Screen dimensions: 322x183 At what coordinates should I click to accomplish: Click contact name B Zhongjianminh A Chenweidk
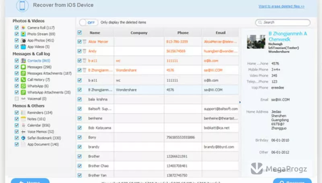pyautogui.click(x=287, y=36)
